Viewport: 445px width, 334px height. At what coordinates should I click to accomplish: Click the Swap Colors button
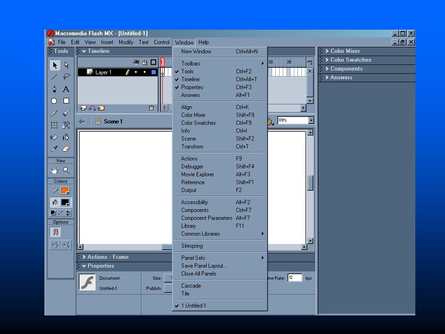click(68, 213)
